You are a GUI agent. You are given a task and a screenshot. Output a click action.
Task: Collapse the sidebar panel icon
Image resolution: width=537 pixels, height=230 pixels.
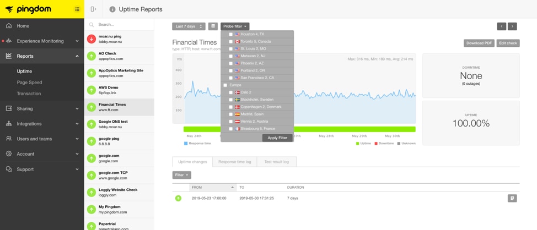coord(93,9)
